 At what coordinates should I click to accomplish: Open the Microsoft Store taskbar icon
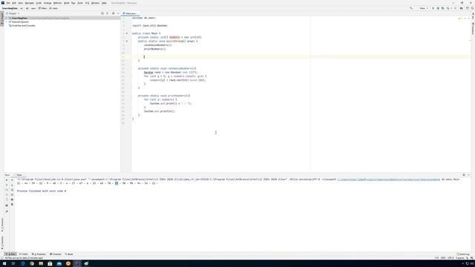click(50, 264)
